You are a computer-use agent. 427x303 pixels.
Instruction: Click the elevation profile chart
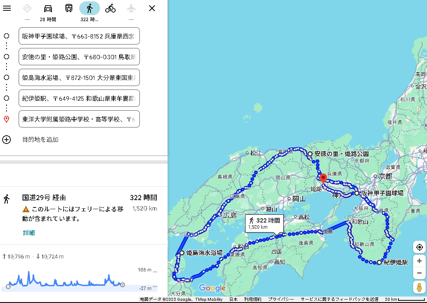(x=79, y=280)
